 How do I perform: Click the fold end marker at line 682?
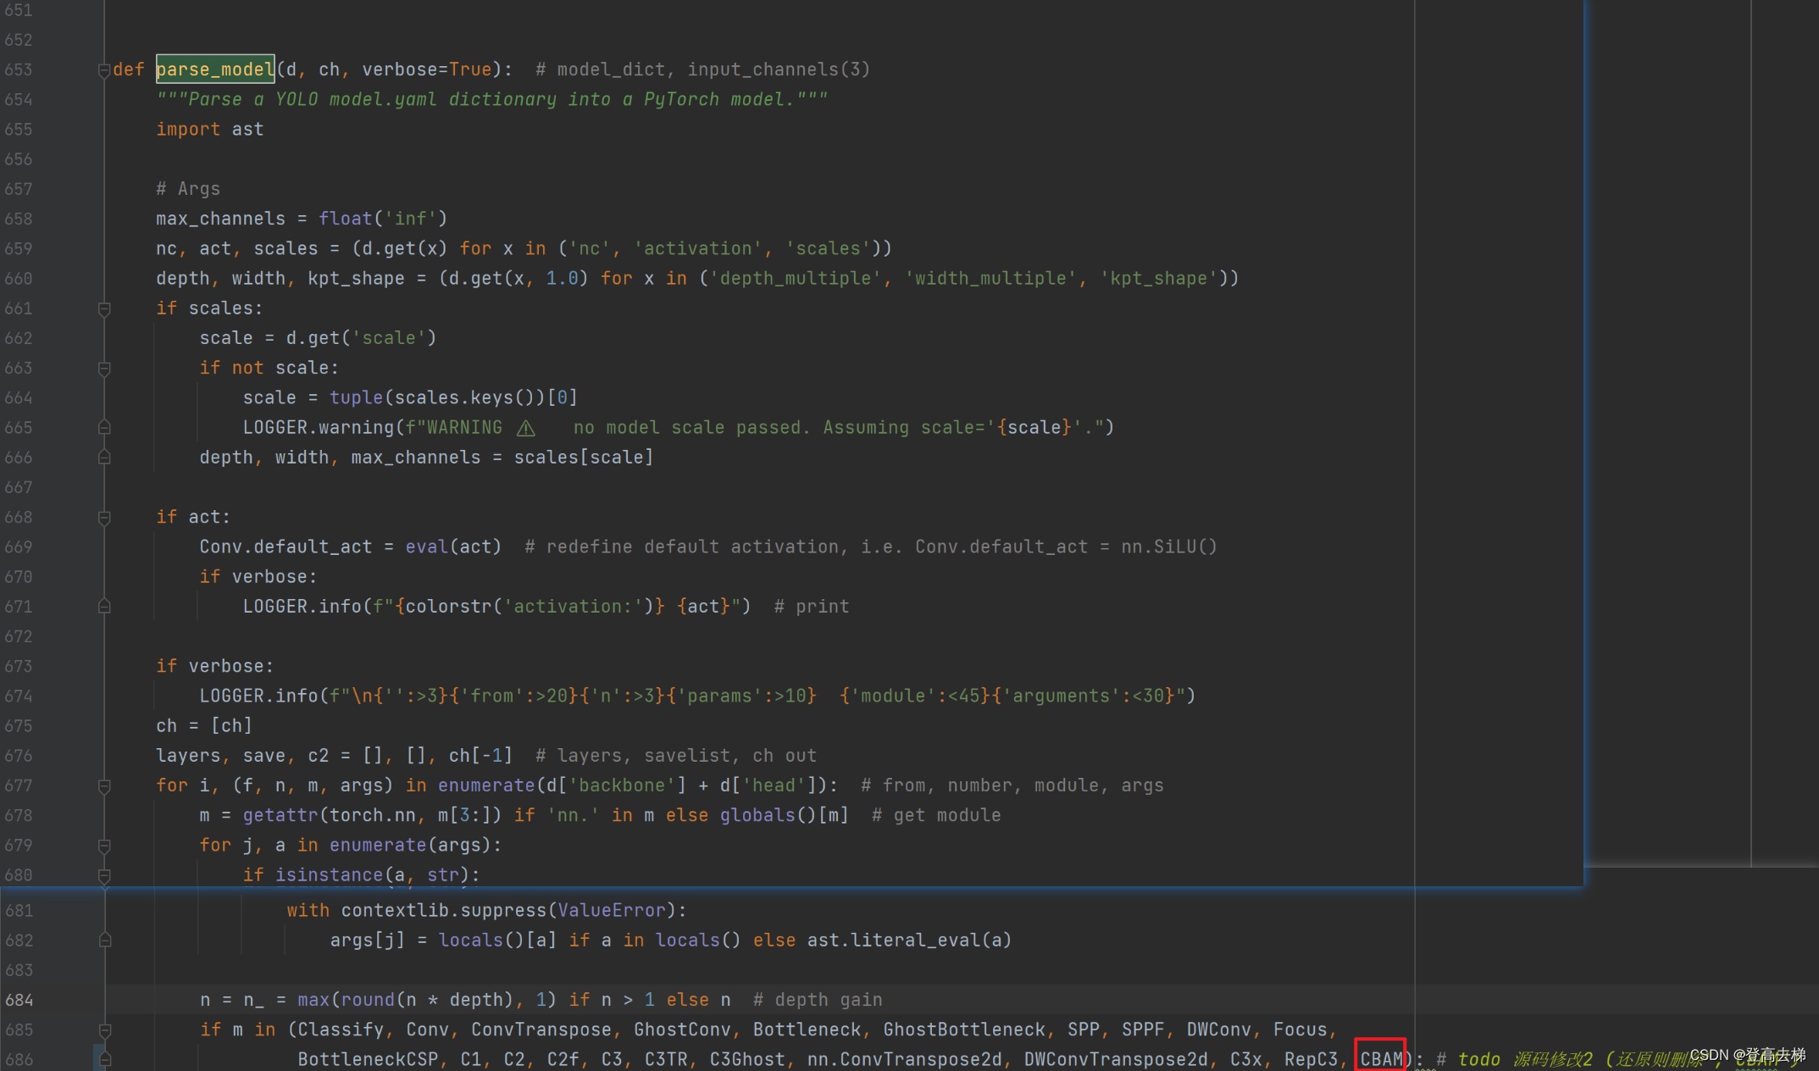[105, 941]
